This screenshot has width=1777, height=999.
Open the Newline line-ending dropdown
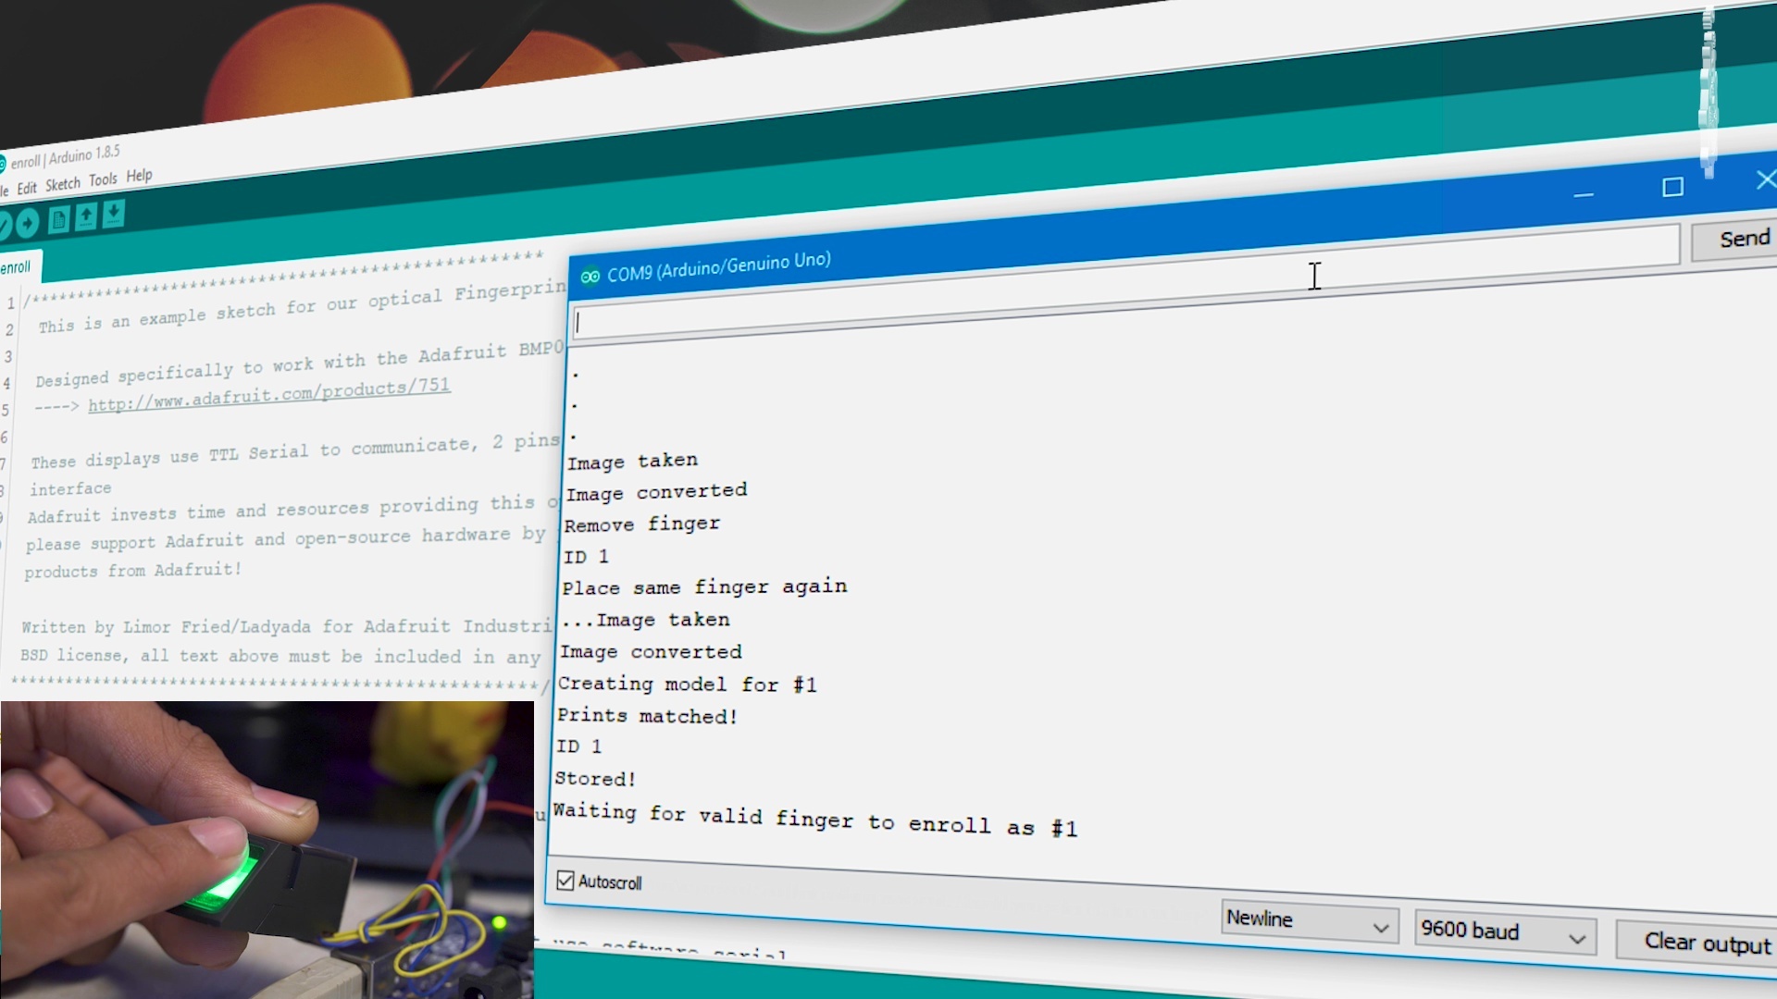point(1308,921)
